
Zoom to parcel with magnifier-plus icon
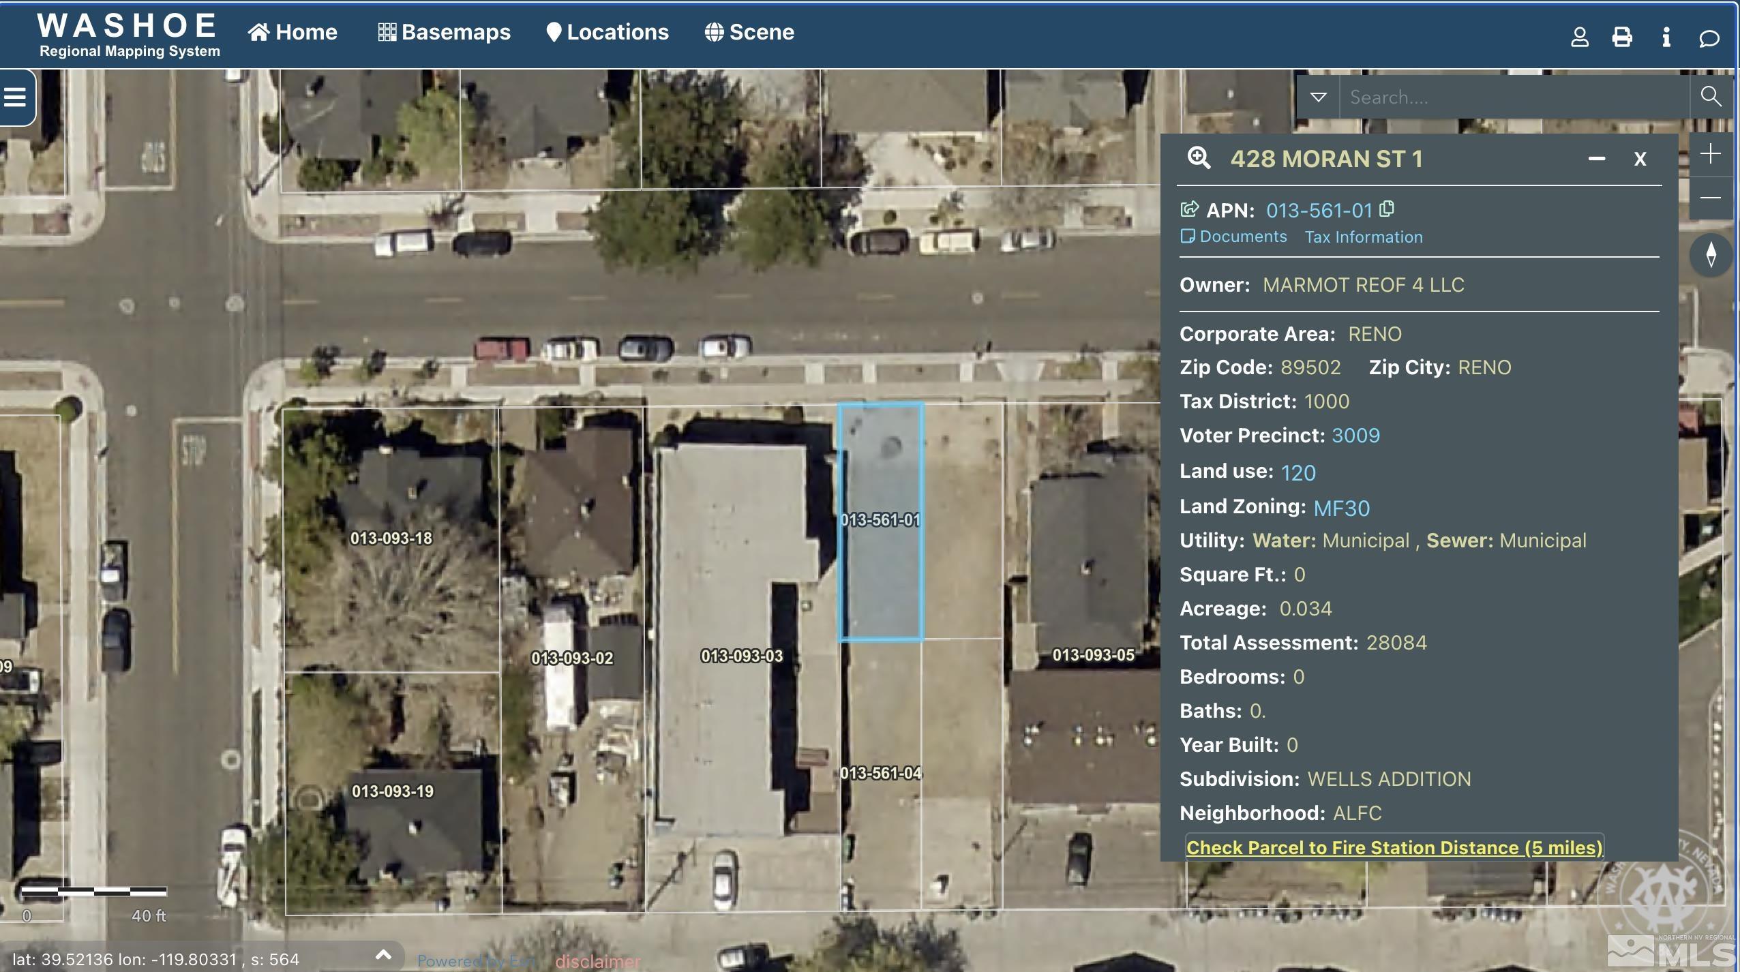point(1199,158)
